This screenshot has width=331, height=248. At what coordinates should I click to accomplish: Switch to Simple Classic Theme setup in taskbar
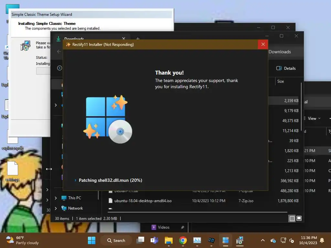pyautogui.click(x=240, y=240)
